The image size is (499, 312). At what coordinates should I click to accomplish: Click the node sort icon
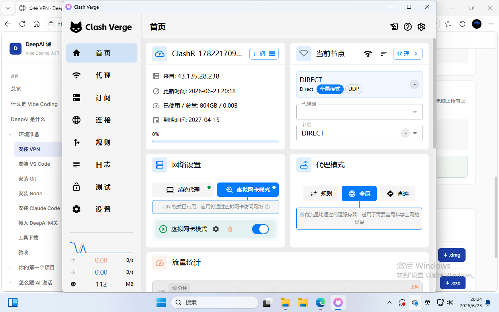click(x=384, y=54)
